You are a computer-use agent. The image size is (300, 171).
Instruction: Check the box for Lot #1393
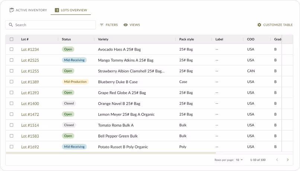pyautogui.click(x=12, y=93)
